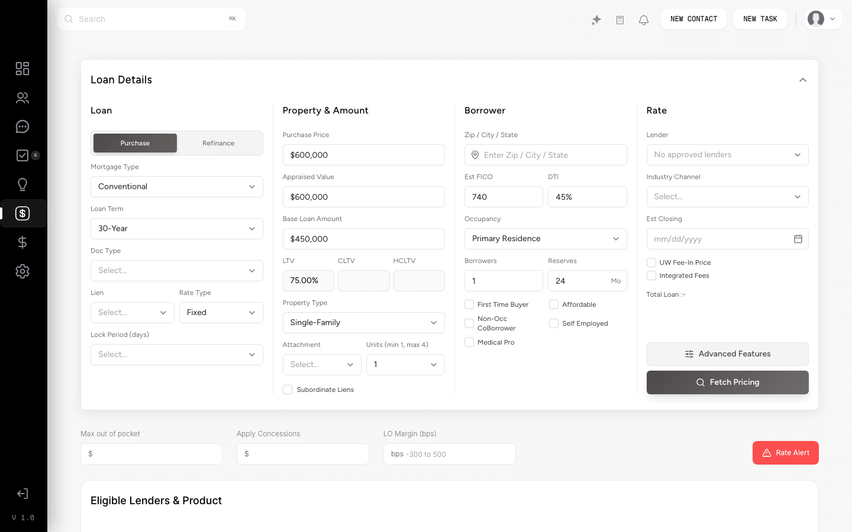Tick the Self Employed checkbox
Screen dimensions: 852x532
click(554, 323)
